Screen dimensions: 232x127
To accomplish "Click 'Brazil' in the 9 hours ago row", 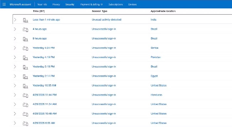I will [154, 38].
